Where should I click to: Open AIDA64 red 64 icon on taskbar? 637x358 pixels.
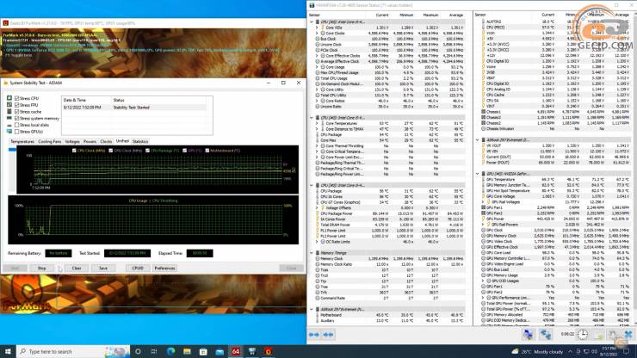pyautogui.click(x=236, y=351)
